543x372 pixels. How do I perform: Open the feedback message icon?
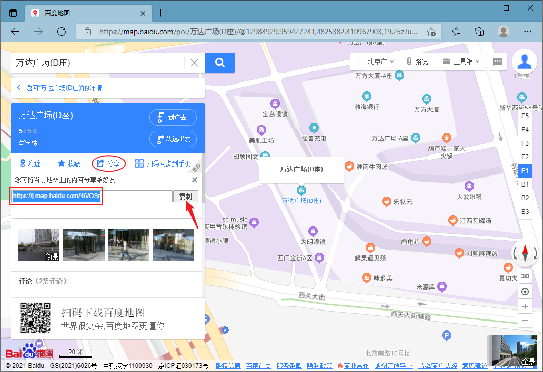(498, 61)
